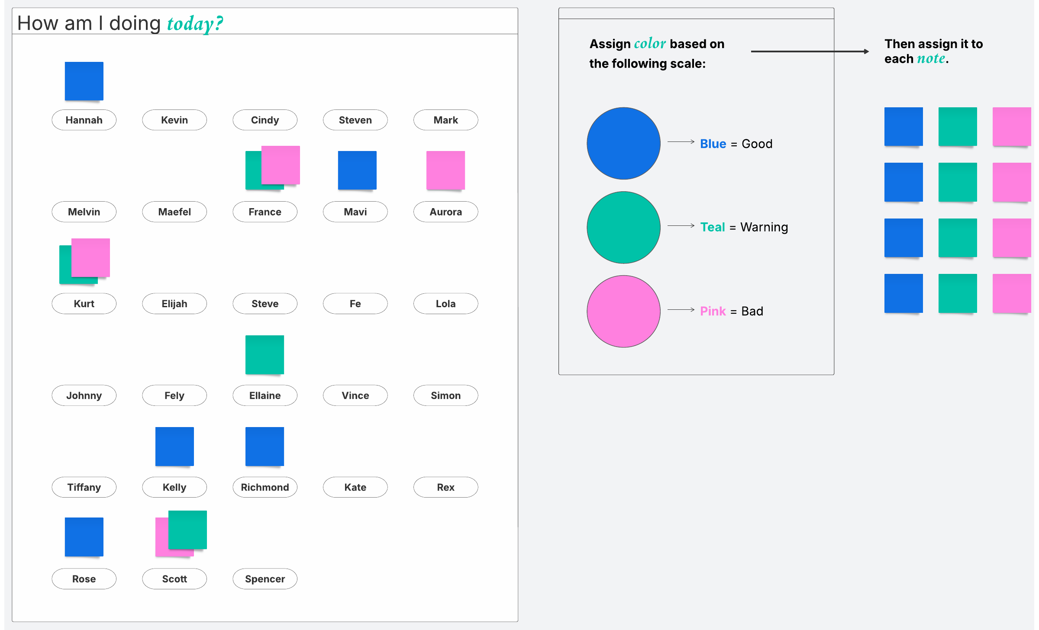Select the blue note above Kelly
Viewport: 1039px width, 630px height.
174,446
